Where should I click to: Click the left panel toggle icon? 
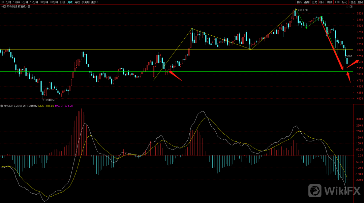tap(3, 2)
